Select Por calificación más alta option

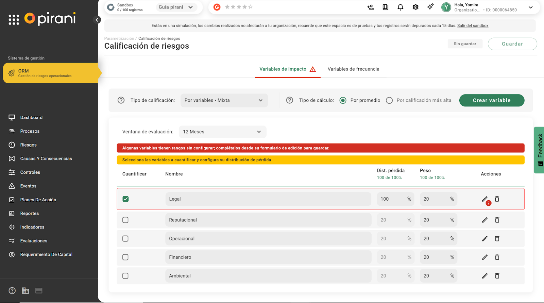389,100
